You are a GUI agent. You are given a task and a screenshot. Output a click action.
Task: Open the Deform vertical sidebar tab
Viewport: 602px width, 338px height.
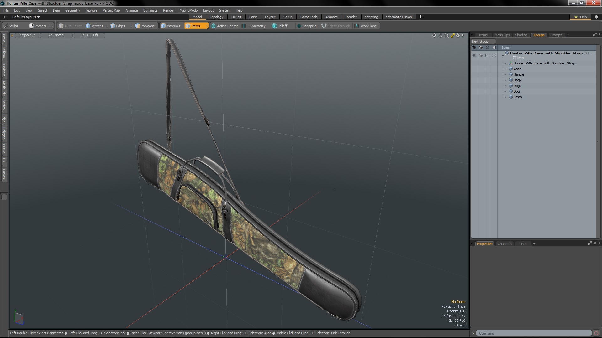point(4,53)
